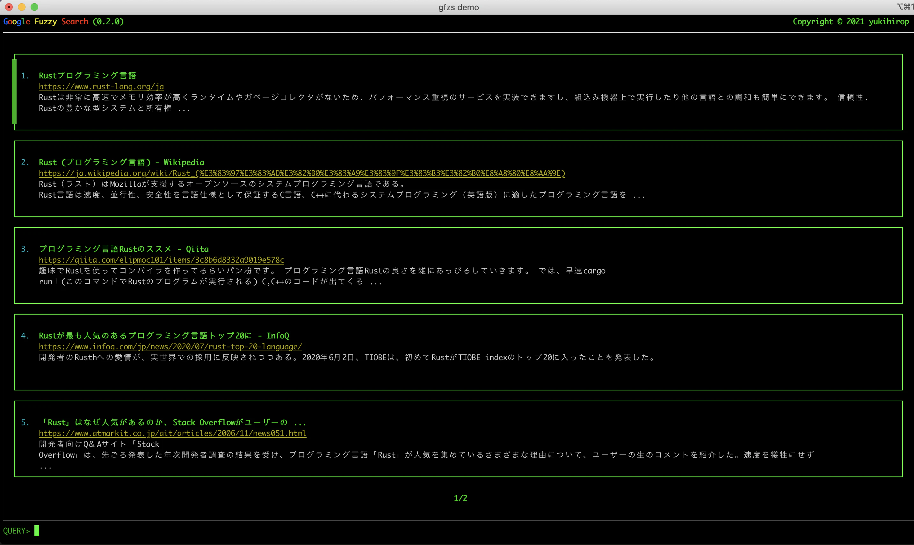Open the atmarkit.co.jp news051 link
The width and height of the screenshot is (914, 545).
[x=173, y=433]
